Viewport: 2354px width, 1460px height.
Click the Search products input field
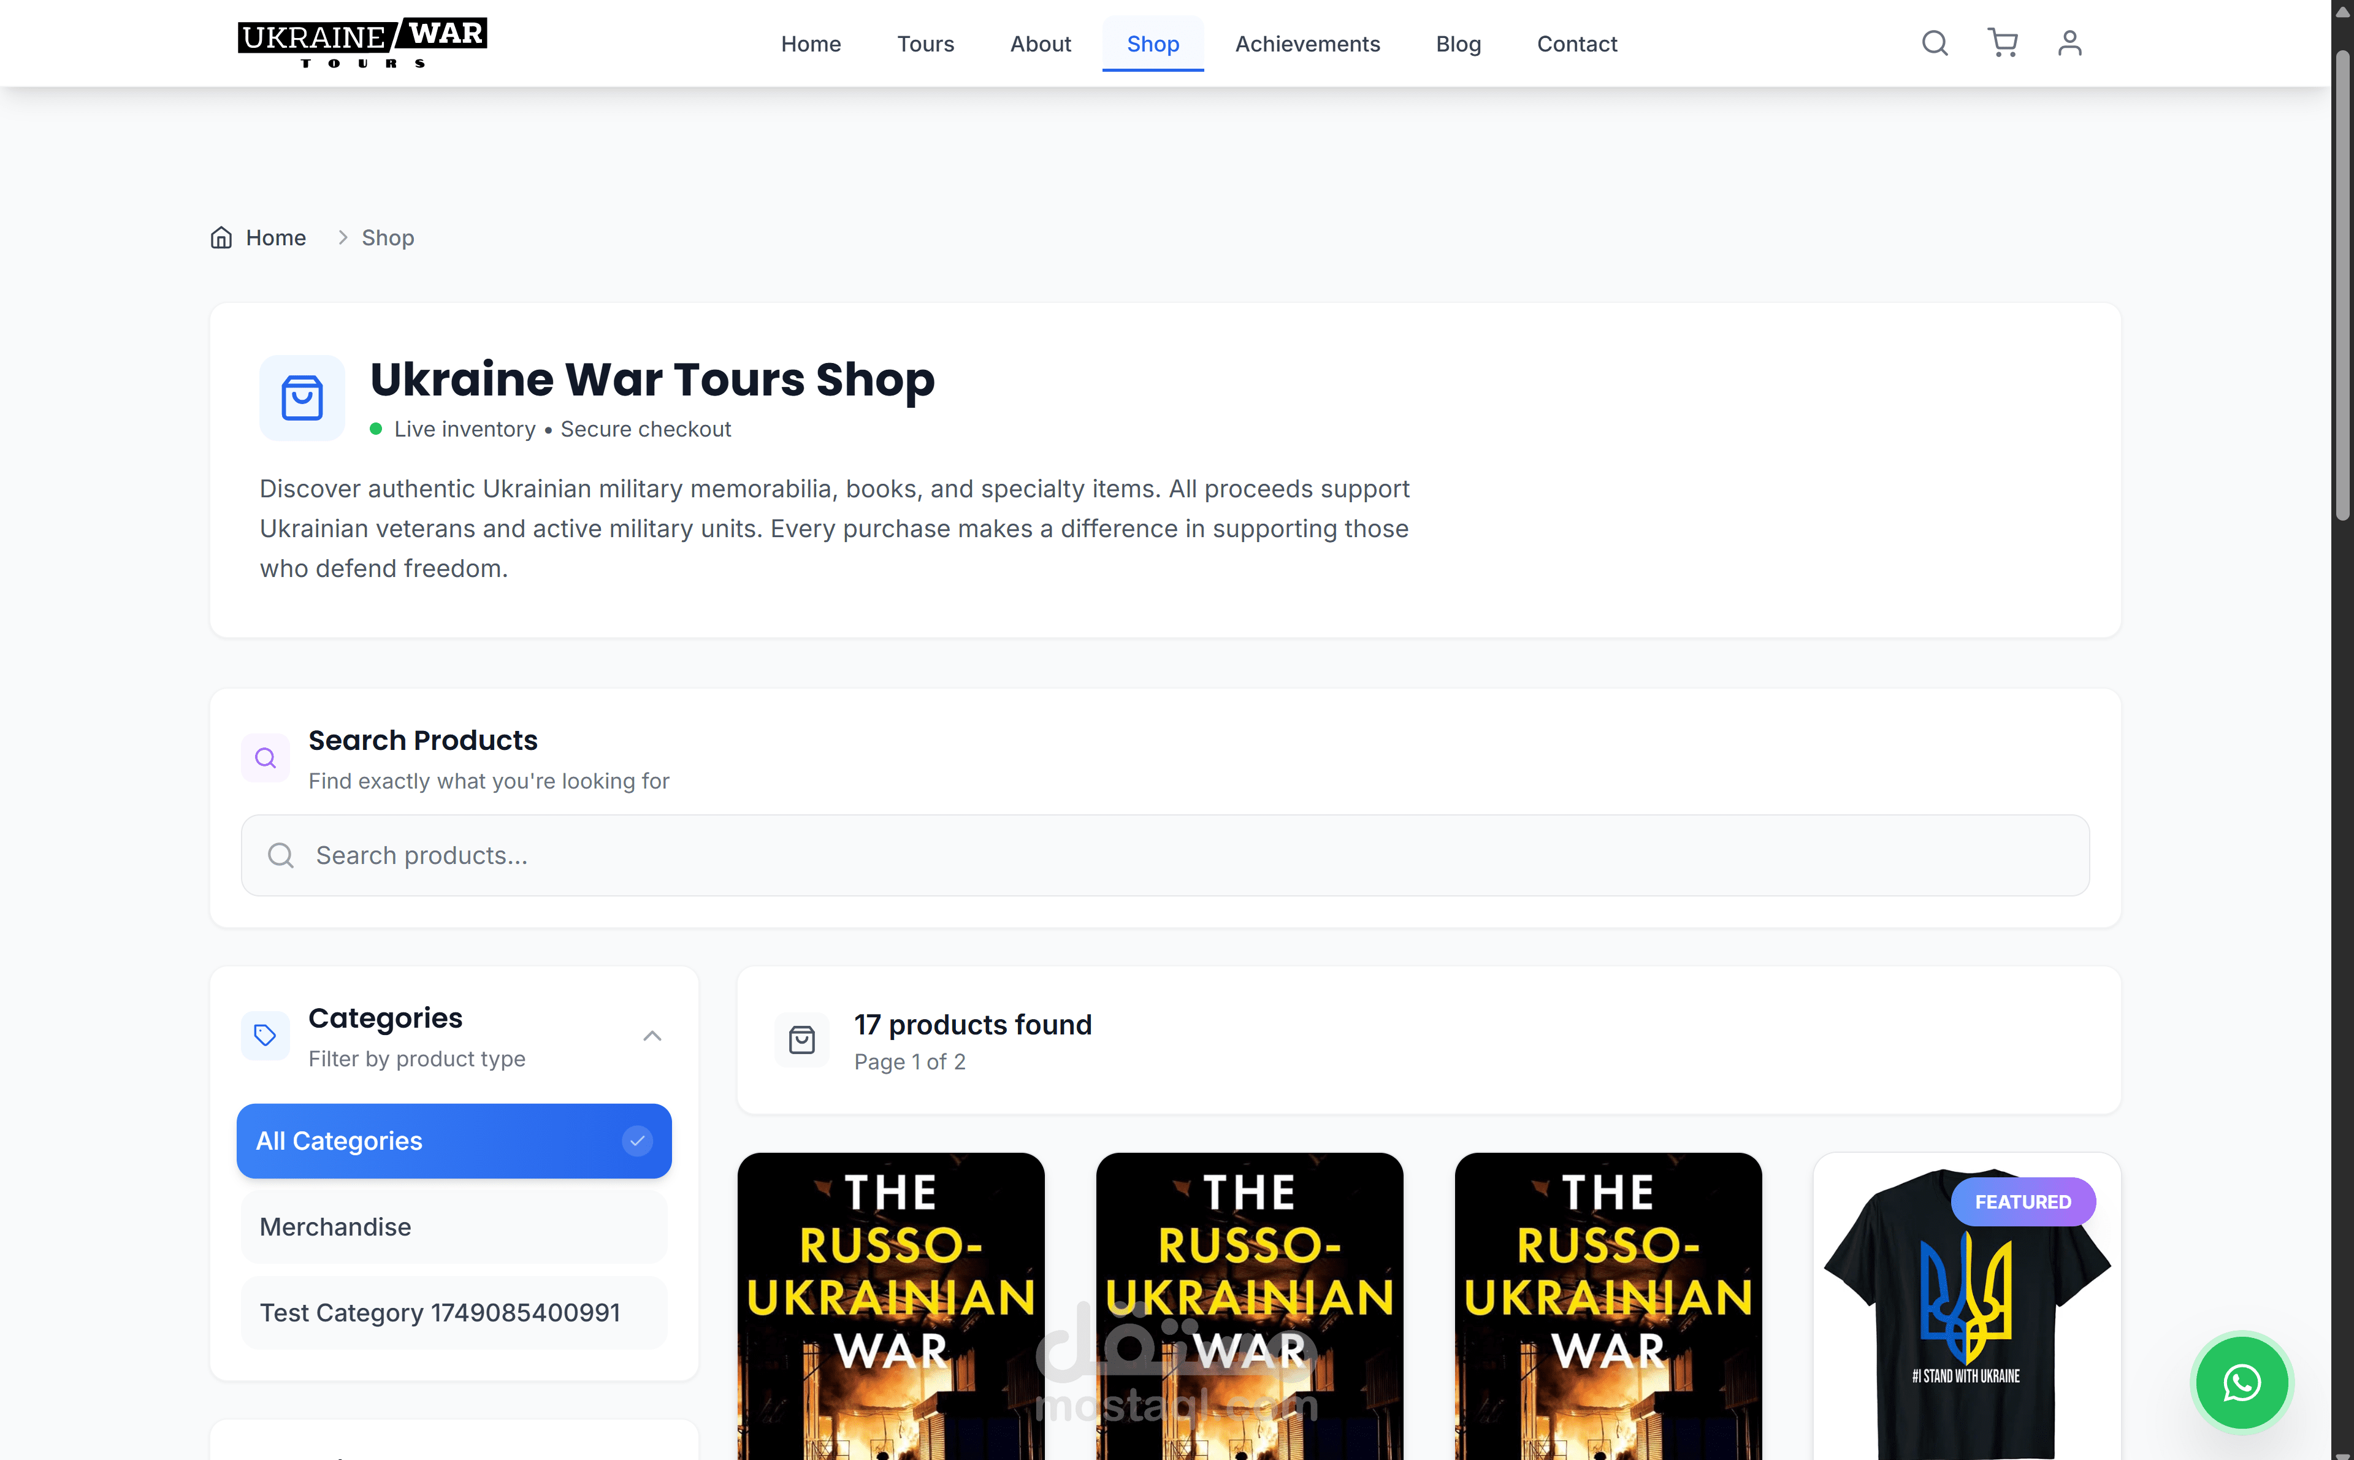1166,855
